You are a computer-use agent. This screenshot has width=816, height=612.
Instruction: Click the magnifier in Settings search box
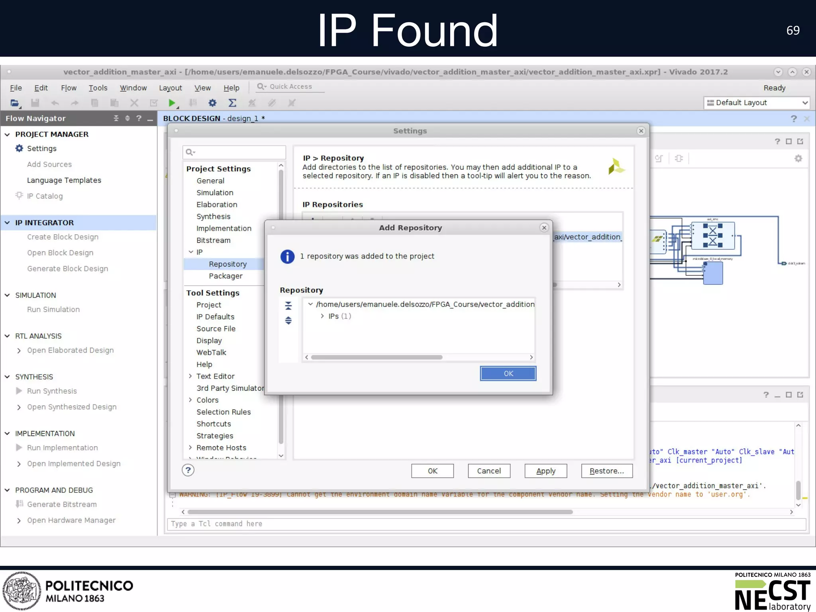[x=190, y=152]
